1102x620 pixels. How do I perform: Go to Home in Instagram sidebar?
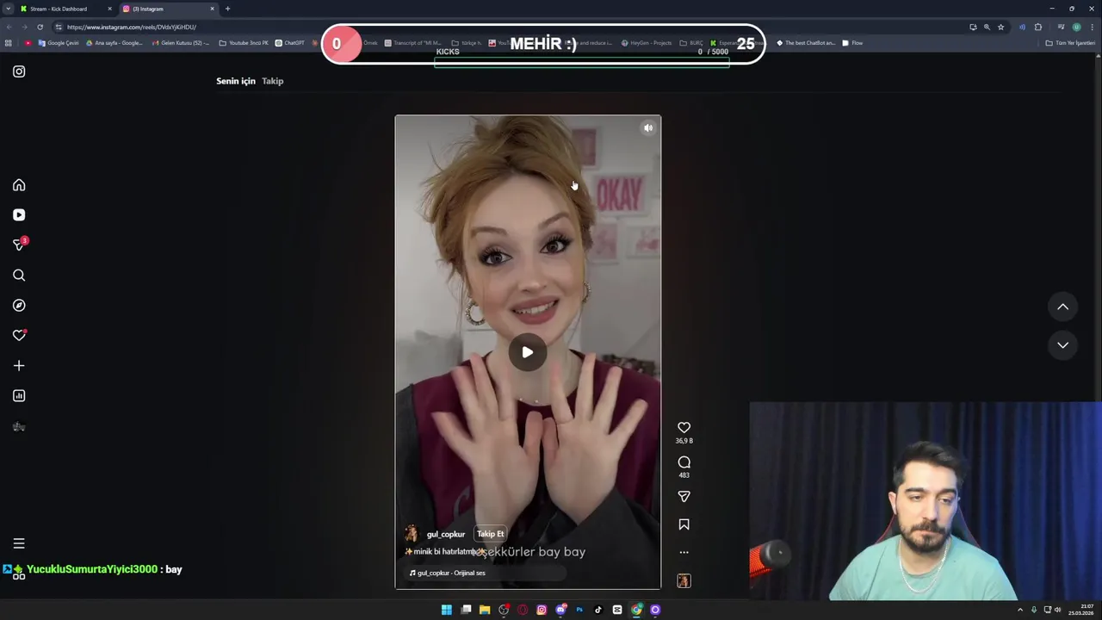pos(19,185)
